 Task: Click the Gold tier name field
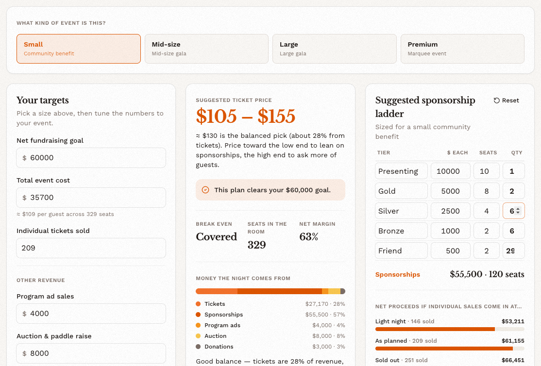coord(401,191)
